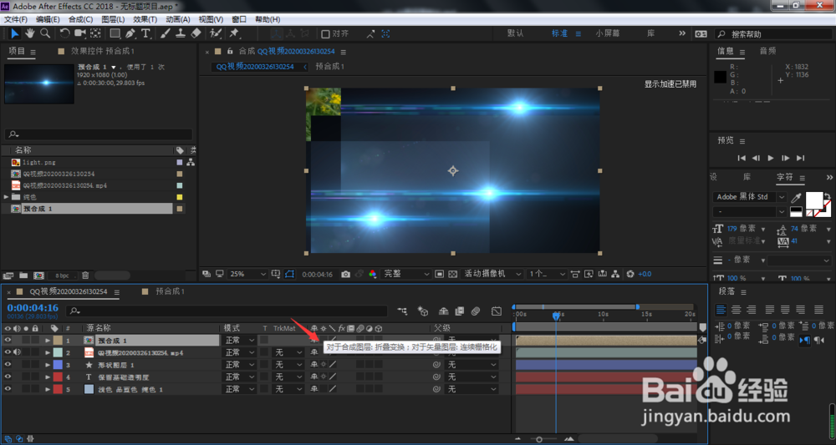The image size is (836, 445).
Task: Select the Unified Camera tool
Action: pyautogui.click(x=80, y=33)
